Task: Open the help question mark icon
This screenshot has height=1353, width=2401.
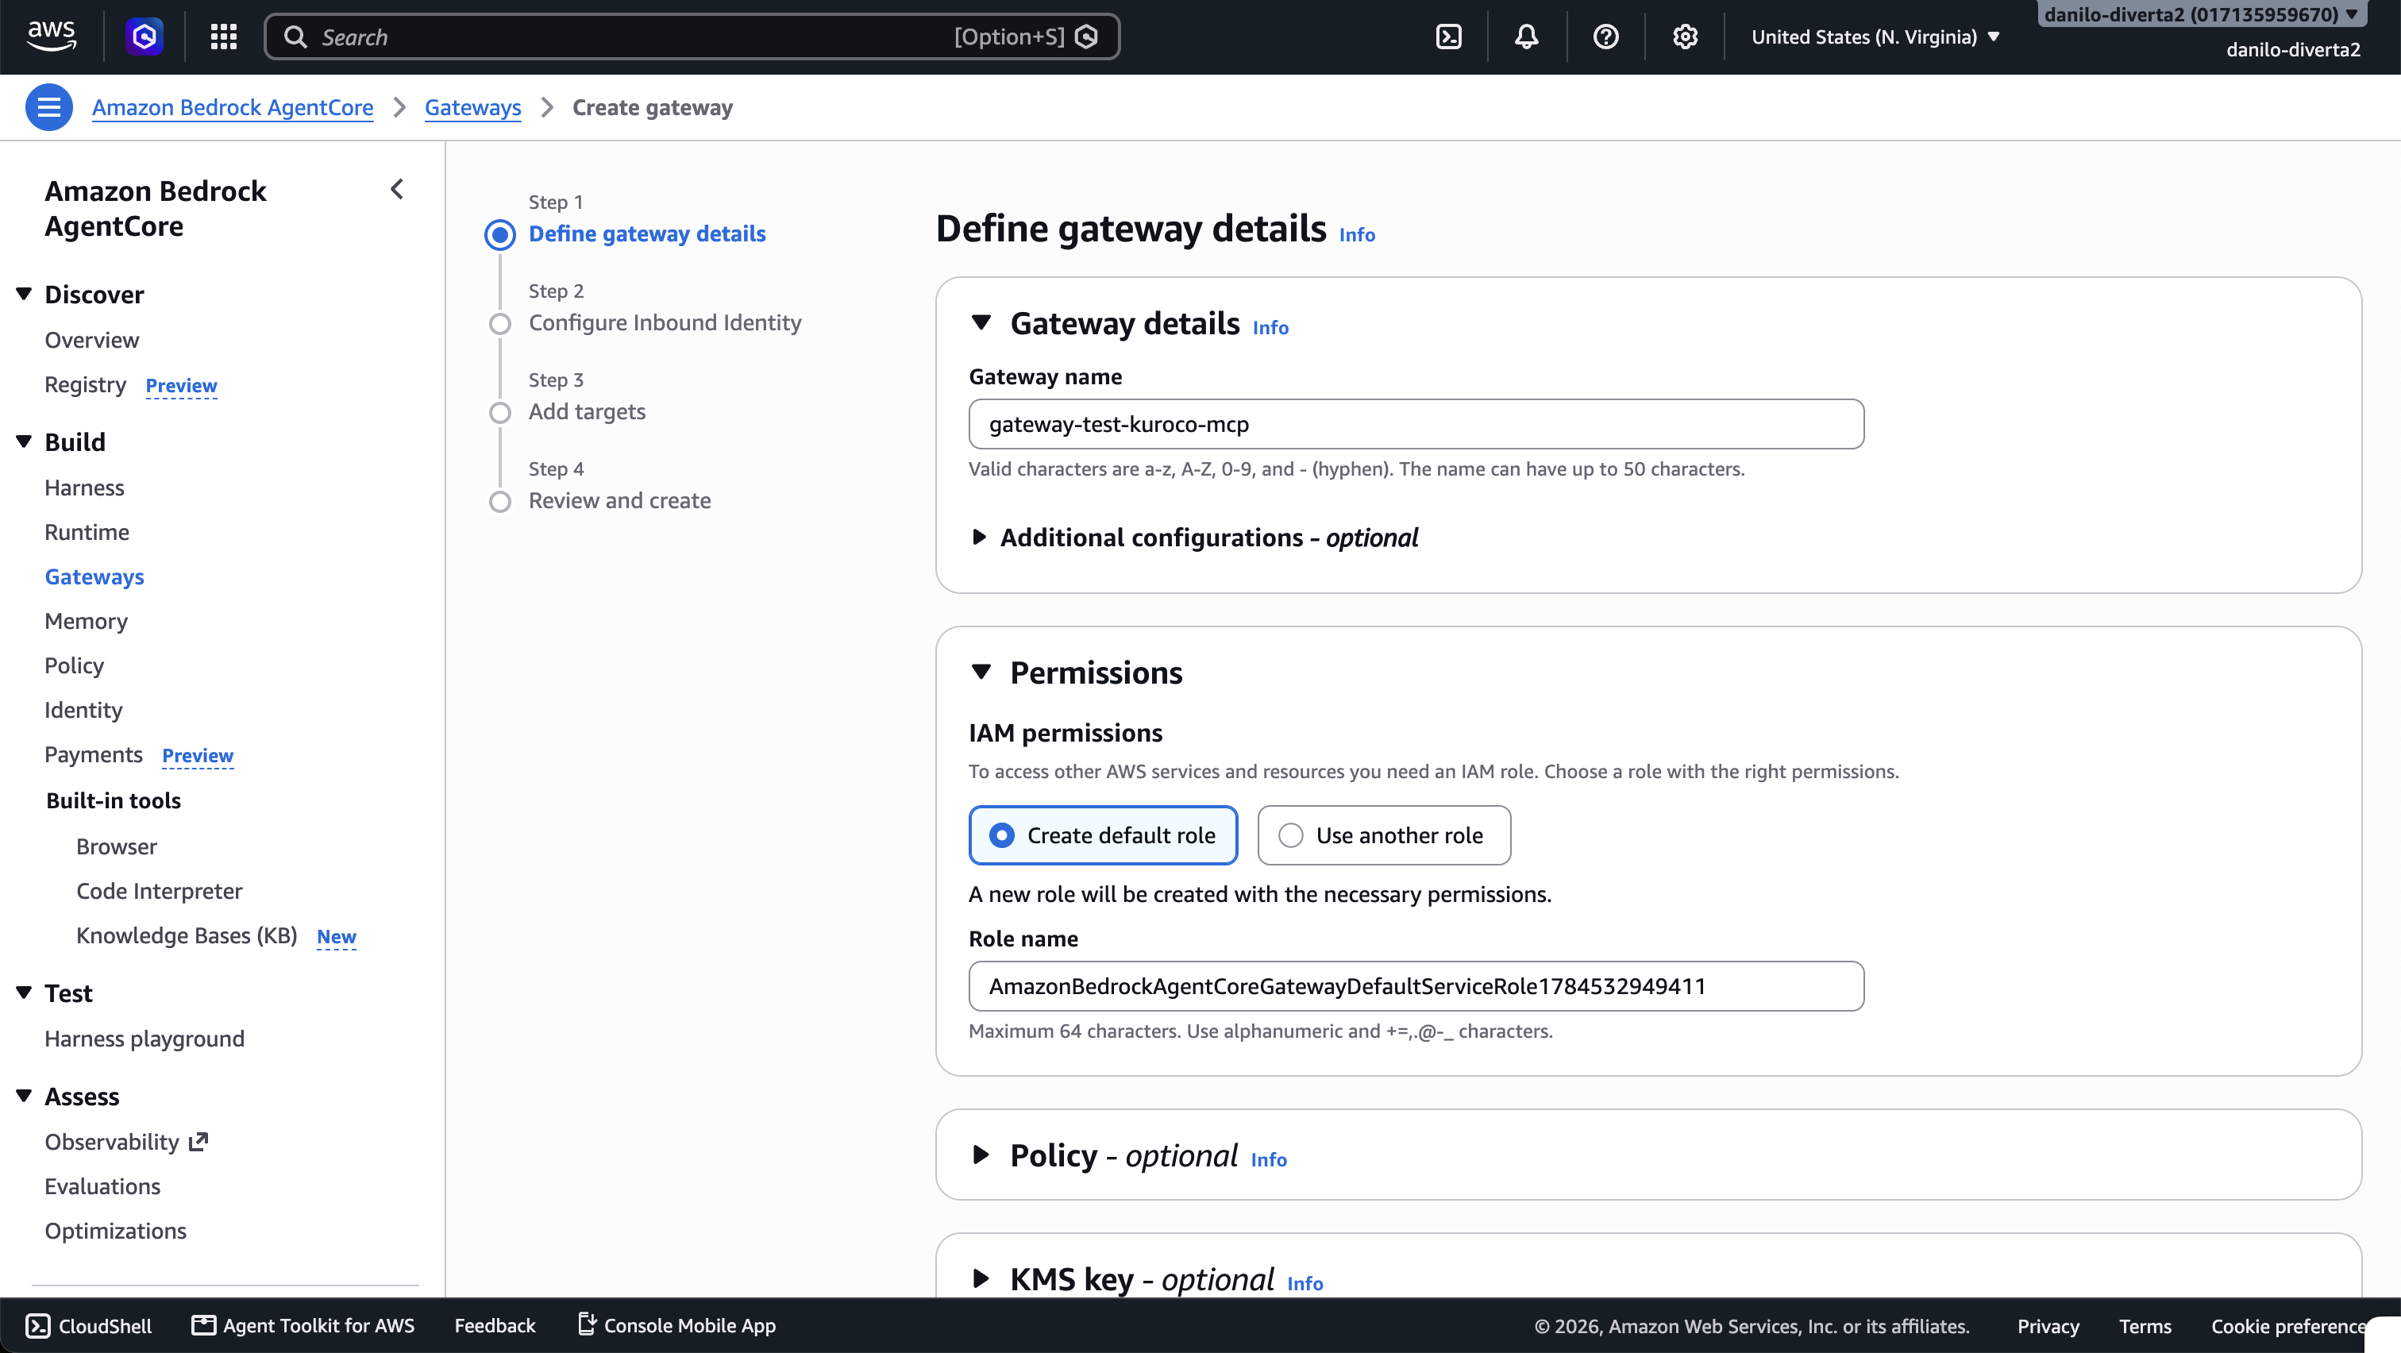Action: (x=1606, y=37)
